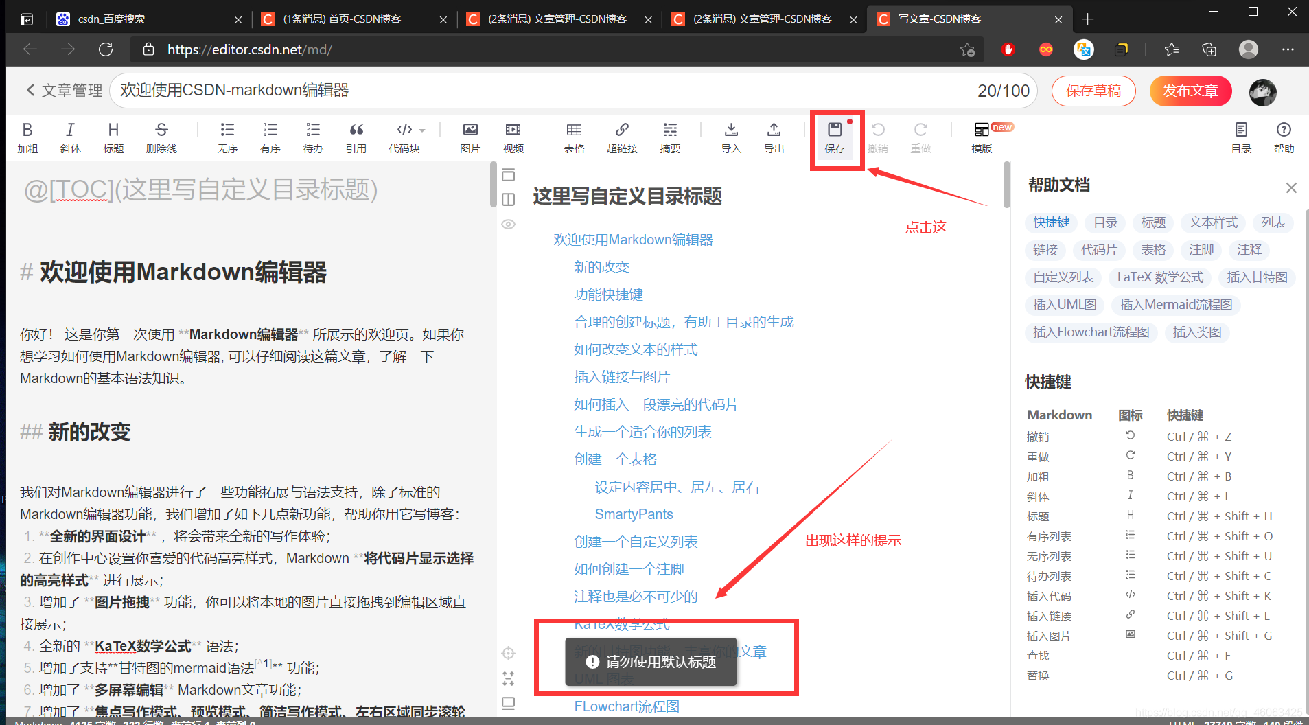The image size is (1309, 725).
Task: Insert ordered list with 有序 icon
Action: (270, 137)
